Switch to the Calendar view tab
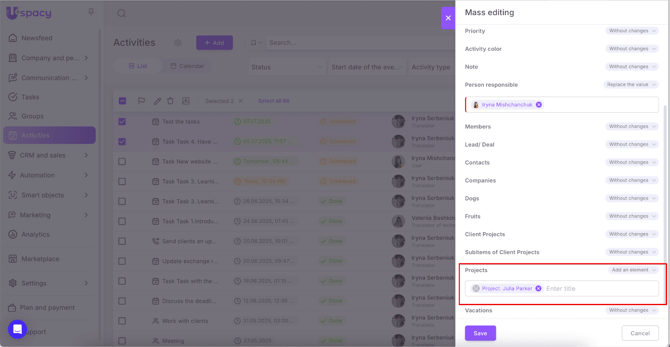Viewport: 670px width, 347px height. point(187,66)
